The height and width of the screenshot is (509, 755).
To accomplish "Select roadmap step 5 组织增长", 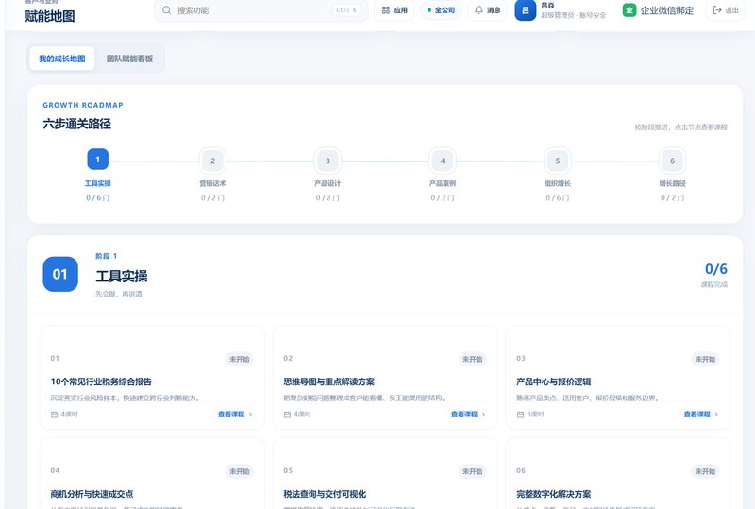I will pos(558,161).
